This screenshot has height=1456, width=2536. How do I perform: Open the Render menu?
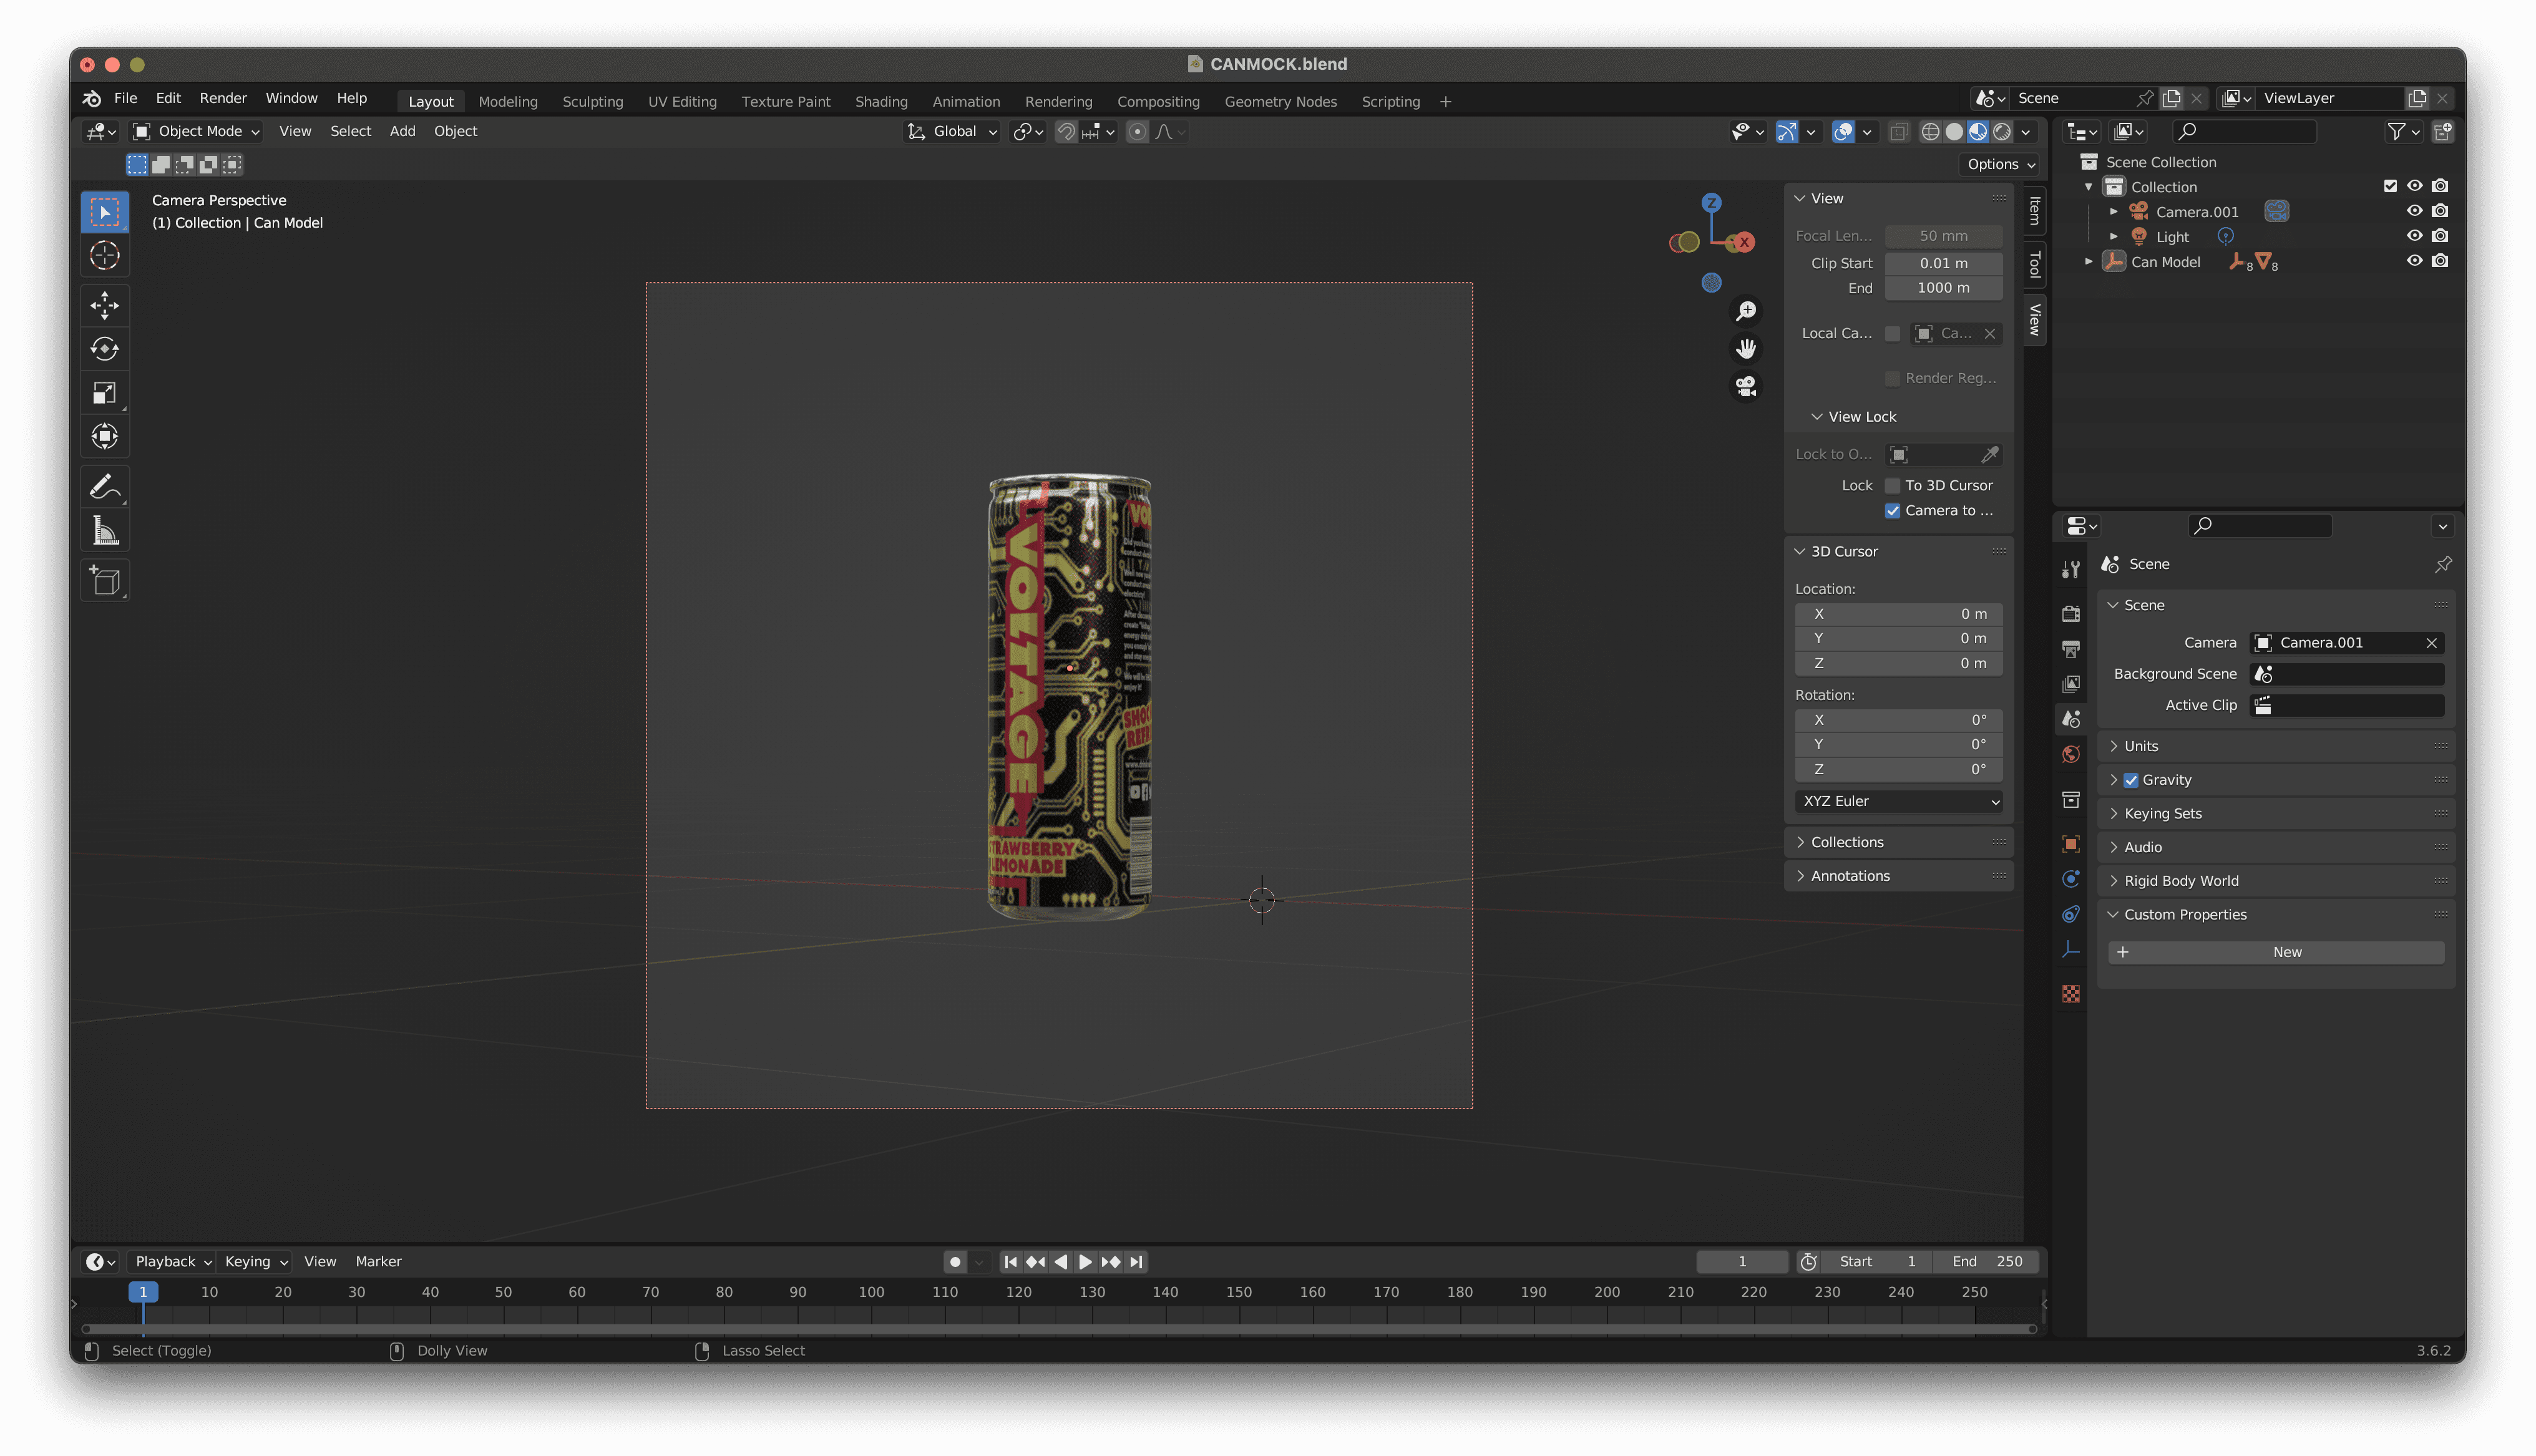(222, 98)
